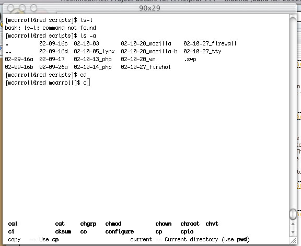The height and width of the screenshot is (246, 301).
Task: Click the scrollbar down arrow
Action: (293, 232)
